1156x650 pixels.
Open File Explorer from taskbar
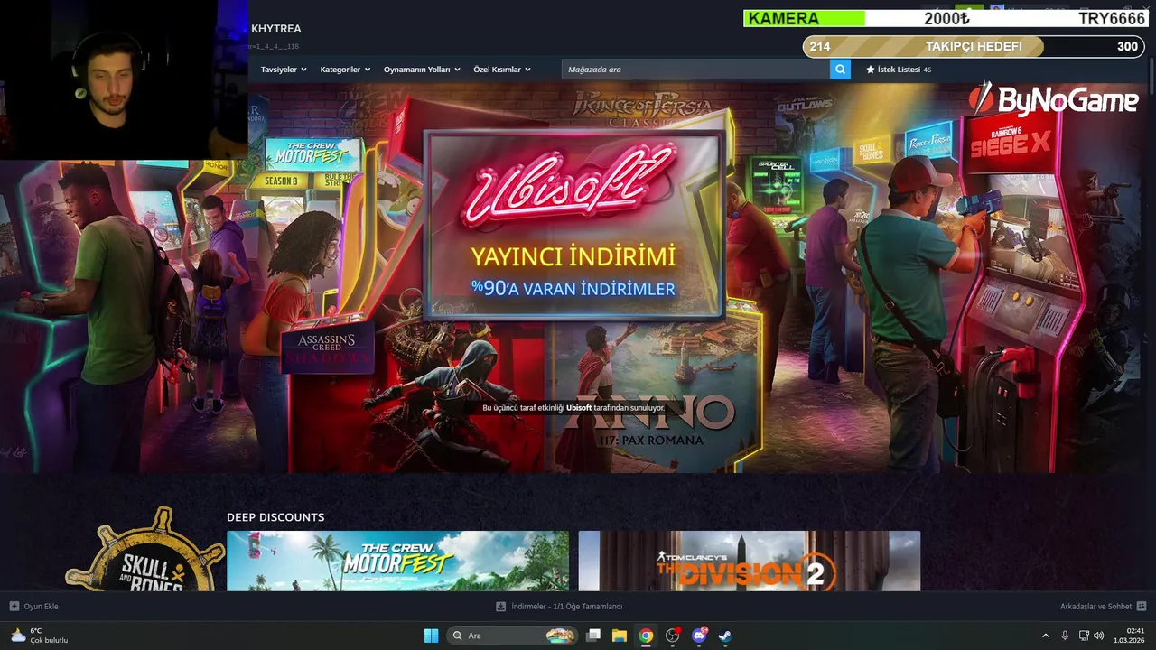[620, 636]
